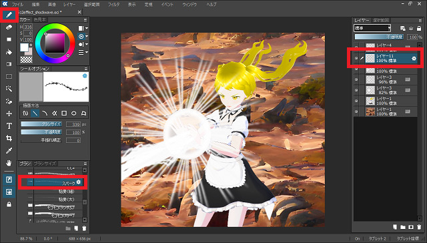This screenshot has height=243, width=427.
Task: Open settings gear of スパーク brush
Action: pyautogui.click(x=79, y=182)
